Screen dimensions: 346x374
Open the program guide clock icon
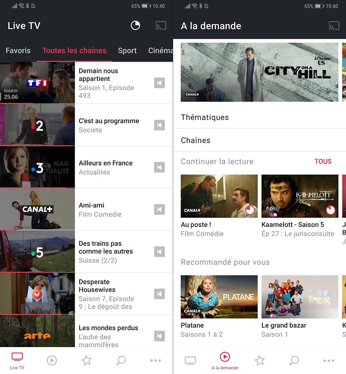tap(135, 26)
